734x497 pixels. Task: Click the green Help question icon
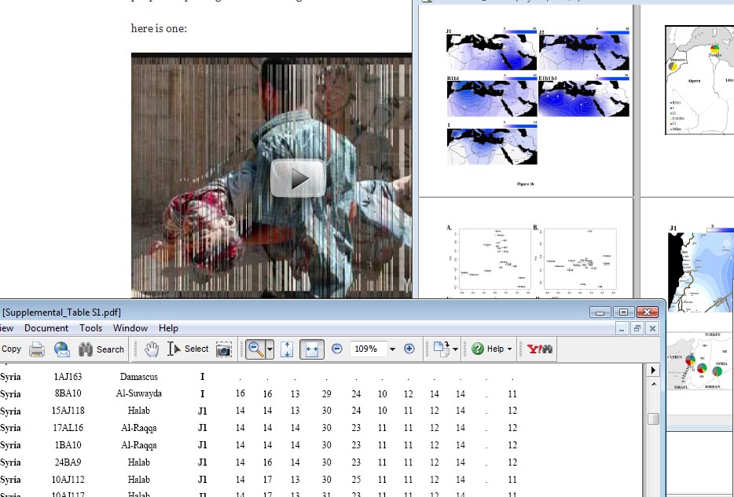(478, 349)
